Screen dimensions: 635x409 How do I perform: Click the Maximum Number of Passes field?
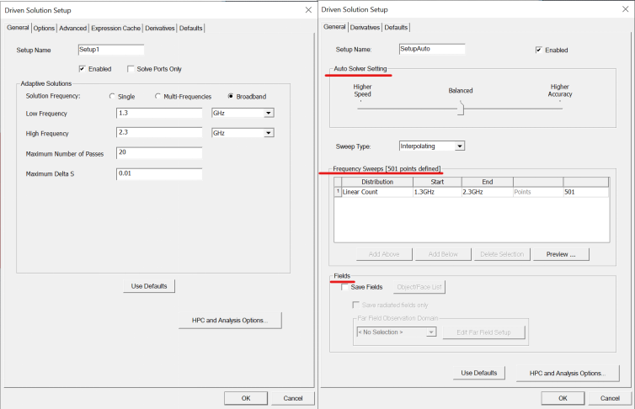[158, 153]
